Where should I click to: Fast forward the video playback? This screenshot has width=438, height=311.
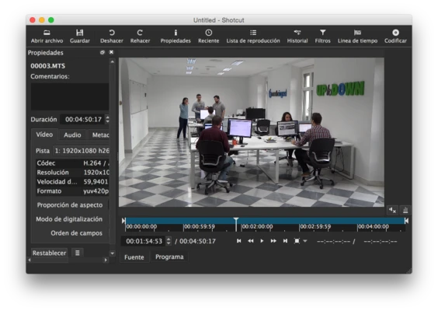pos(273,241)
